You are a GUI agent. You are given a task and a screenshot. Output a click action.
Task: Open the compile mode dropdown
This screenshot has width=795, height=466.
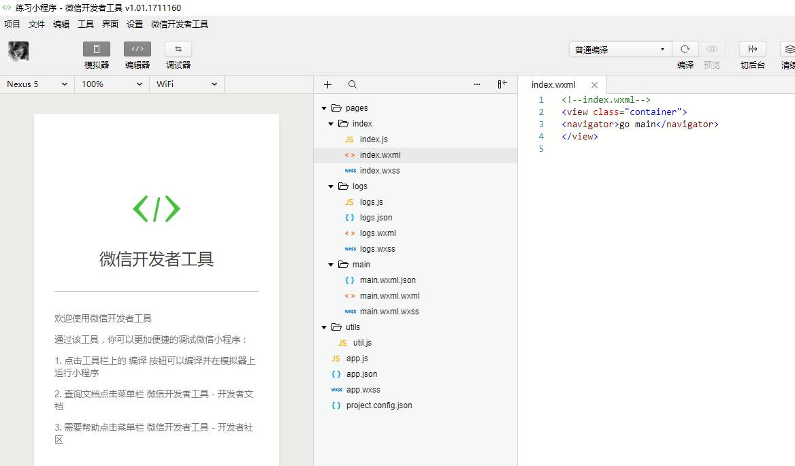(620, 49)
